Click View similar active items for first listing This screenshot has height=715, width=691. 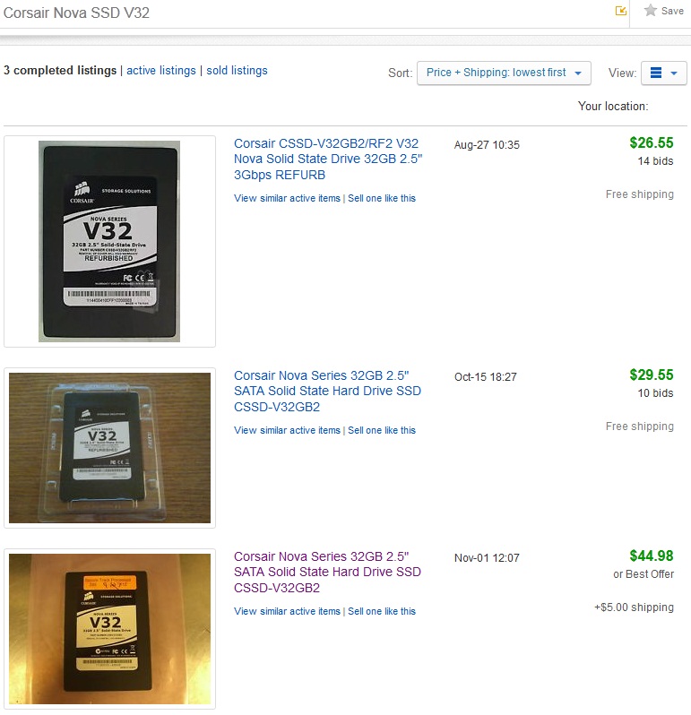click(287, 198)
